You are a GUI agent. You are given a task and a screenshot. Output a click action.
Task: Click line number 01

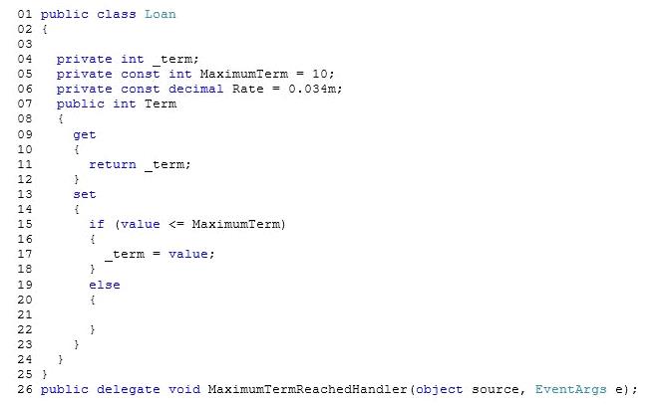click(x=25, y=14)
